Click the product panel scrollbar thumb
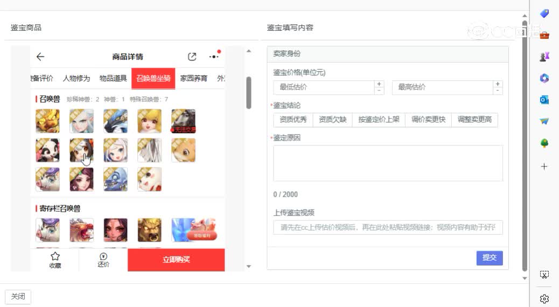This screenshot has height=307, width=559. (249, 93)
